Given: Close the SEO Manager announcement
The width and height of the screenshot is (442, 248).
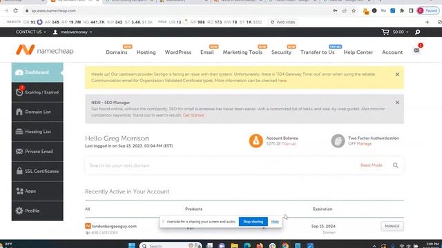Looking at the screenshot, I should (397, 103).
